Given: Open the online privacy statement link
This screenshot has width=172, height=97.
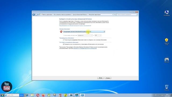Looking at the screenshot, I should 85,48.
